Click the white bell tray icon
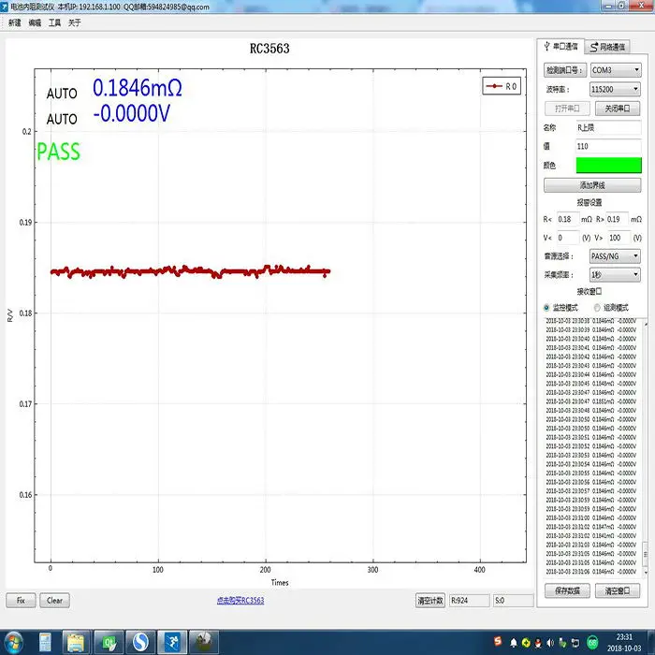The width and height of the screenshot is (655, 655). 514,643
